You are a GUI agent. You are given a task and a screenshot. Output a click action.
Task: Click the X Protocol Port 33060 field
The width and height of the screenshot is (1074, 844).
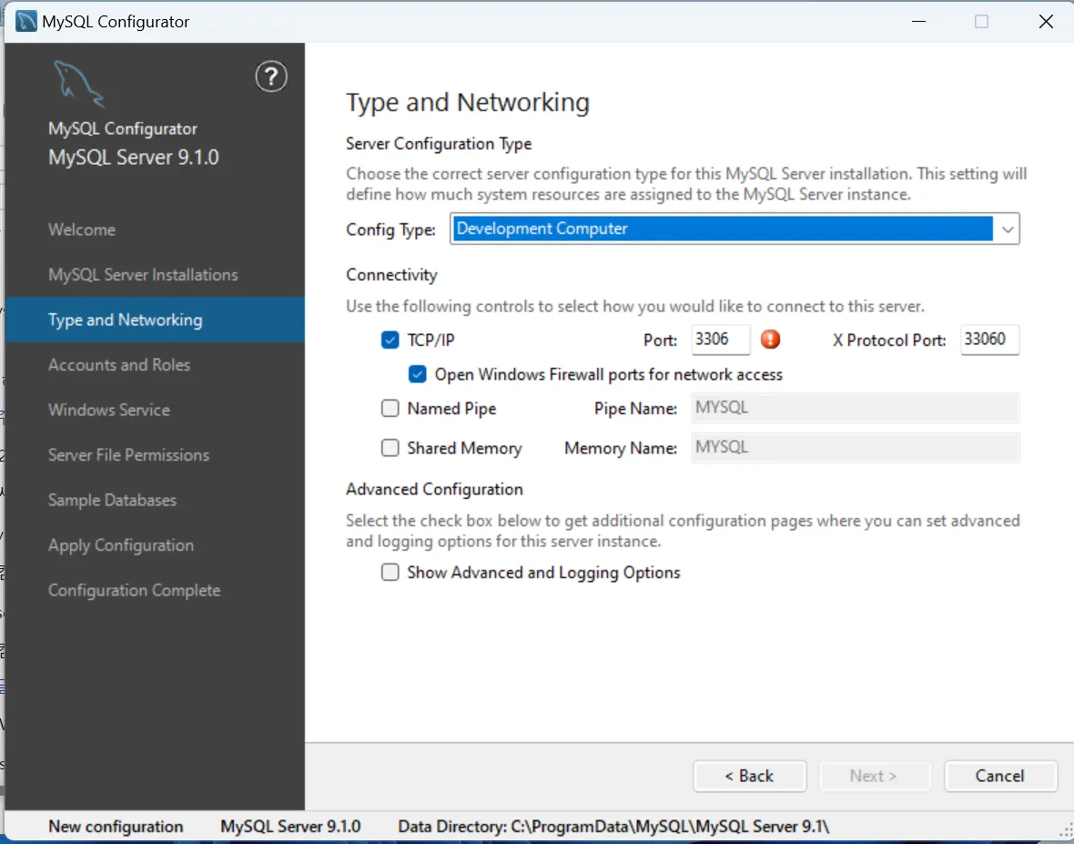click(x=989, y=340)
